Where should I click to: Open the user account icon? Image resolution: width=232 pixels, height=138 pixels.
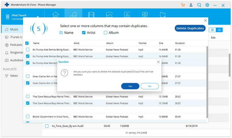(191, 5)
